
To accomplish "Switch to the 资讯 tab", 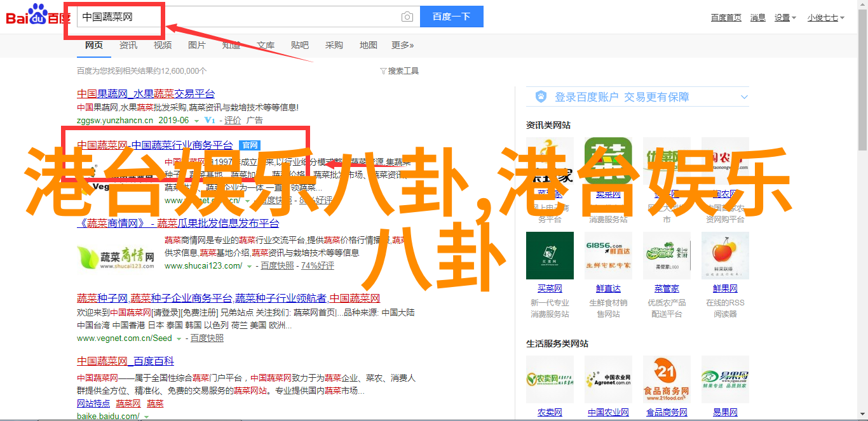I will (x=128, y=45).
